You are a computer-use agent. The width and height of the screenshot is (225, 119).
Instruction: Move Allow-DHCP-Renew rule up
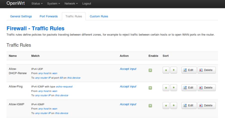166,70
